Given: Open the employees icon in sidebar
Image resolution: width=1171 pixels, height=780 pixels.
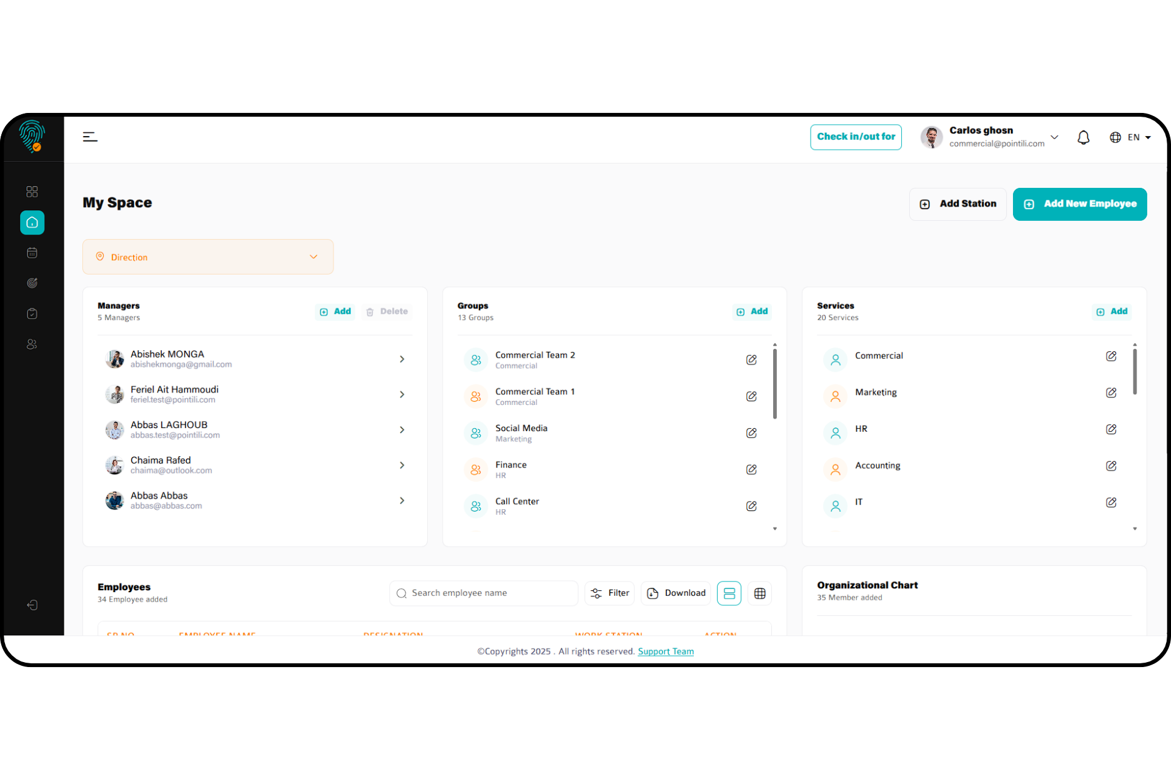Looking at the screenshot, I should coord(32,344).
